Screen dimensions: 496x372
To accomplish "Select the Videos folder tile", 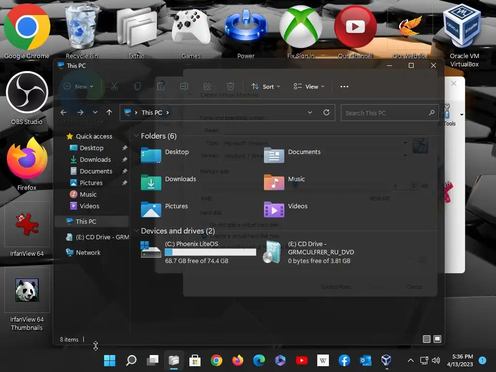I will click(285, 209).
